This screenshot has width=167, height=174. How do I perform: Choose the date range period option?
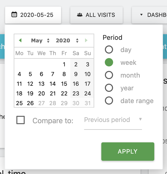tap(109, 101)
